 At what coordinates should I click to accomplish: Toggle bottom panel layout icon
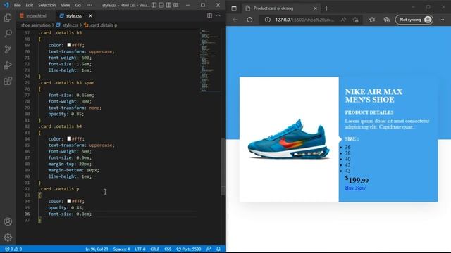161,5
